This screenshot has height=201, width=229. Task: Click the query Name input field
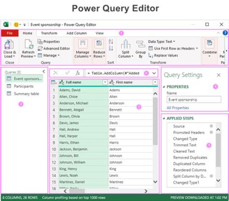tap(194, 100)
